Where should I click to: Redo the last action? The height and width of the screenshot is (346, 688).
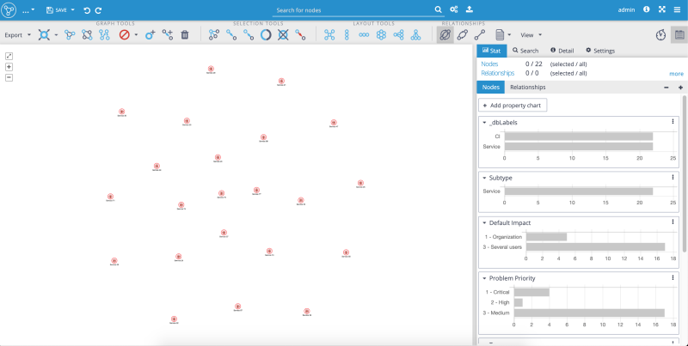[x=98, y=10]
